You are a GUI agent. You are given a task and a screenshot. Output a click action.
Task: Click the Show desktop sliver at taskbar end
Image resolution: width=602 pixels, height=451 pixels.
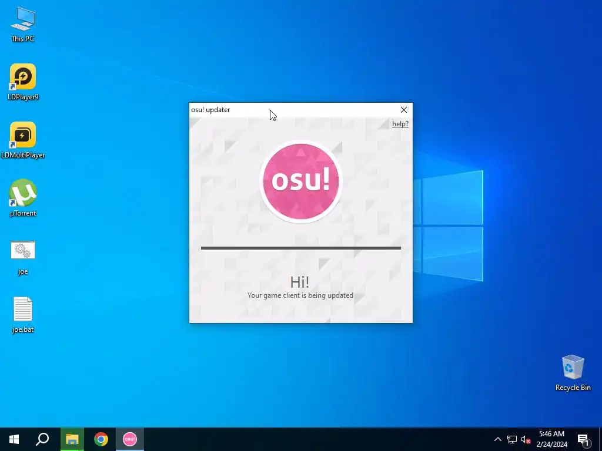click(600, 439)
